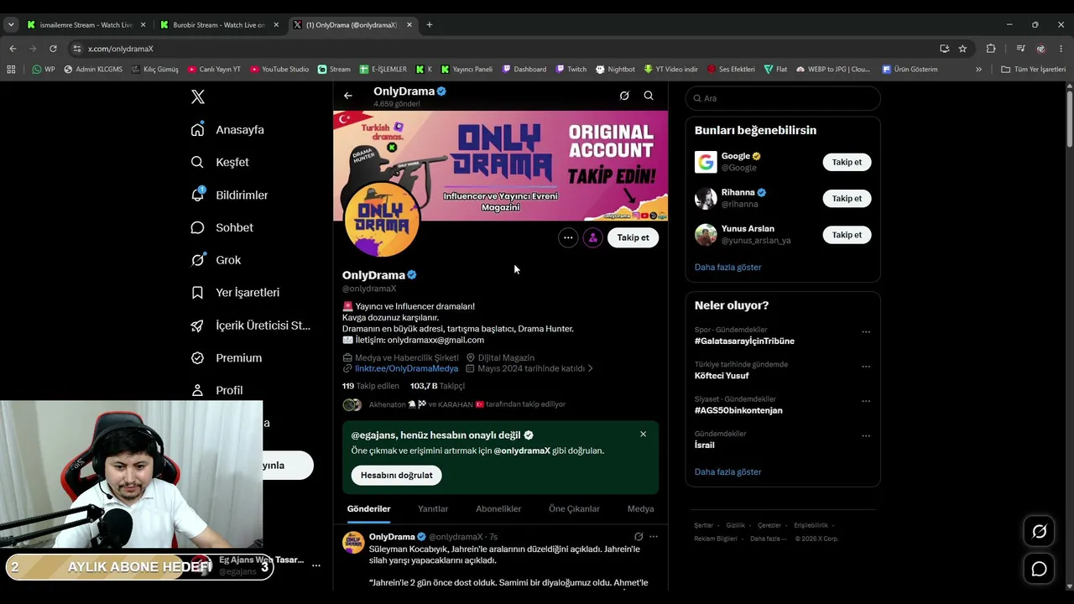Open options for #GalatasarayİçinTribüne trend
The height and width of the screenshot is (604, 1074).
click(866, 332)
